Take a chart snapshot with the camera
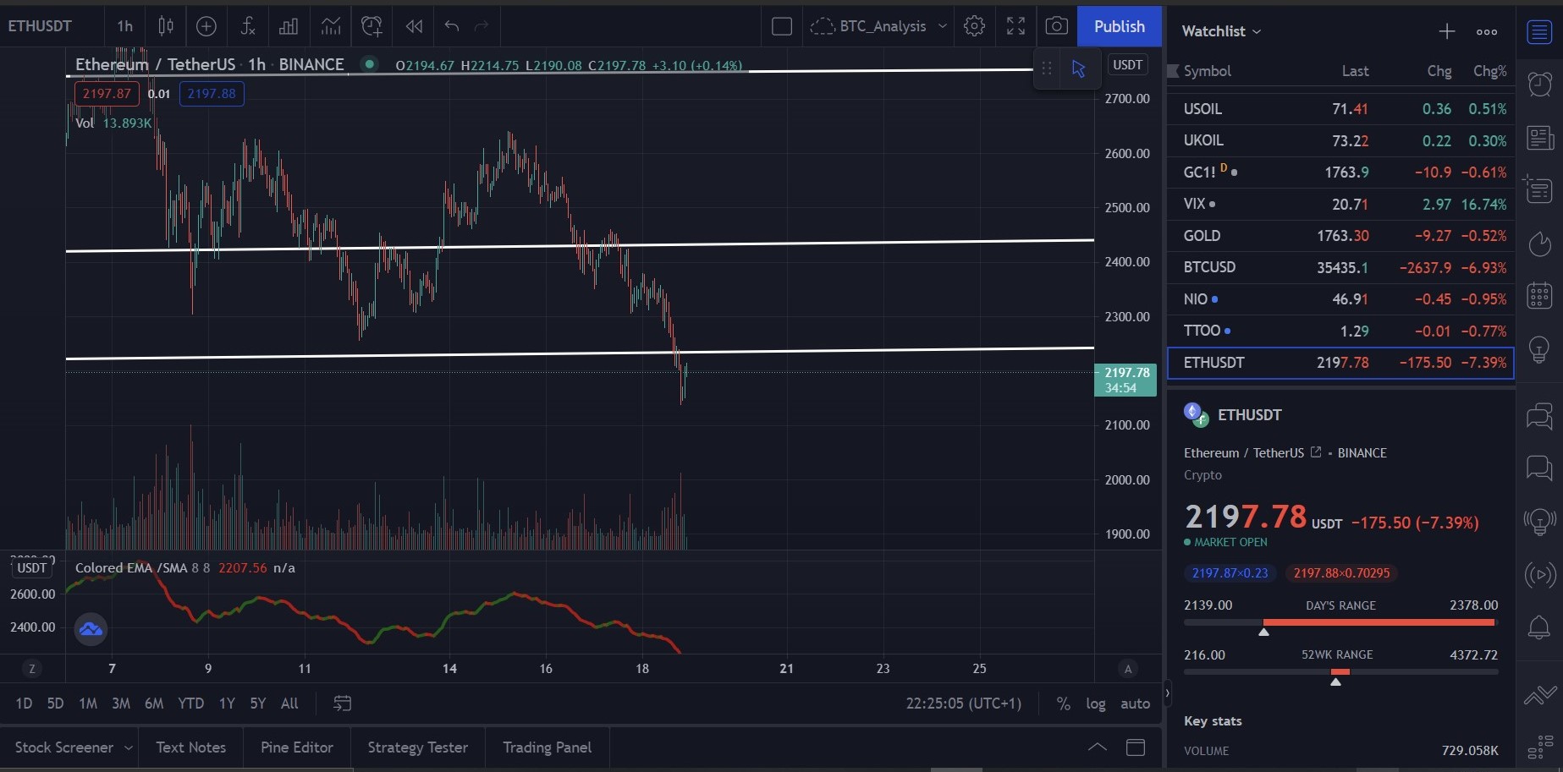Image resolution: width=1563 pixels, height=772 pixels. click(1056, 26)
